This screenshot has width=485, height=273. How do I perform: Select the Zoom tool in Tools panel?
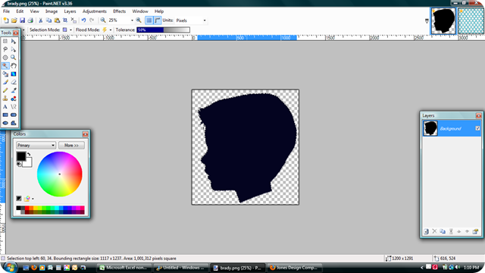(x=14, y=58)
